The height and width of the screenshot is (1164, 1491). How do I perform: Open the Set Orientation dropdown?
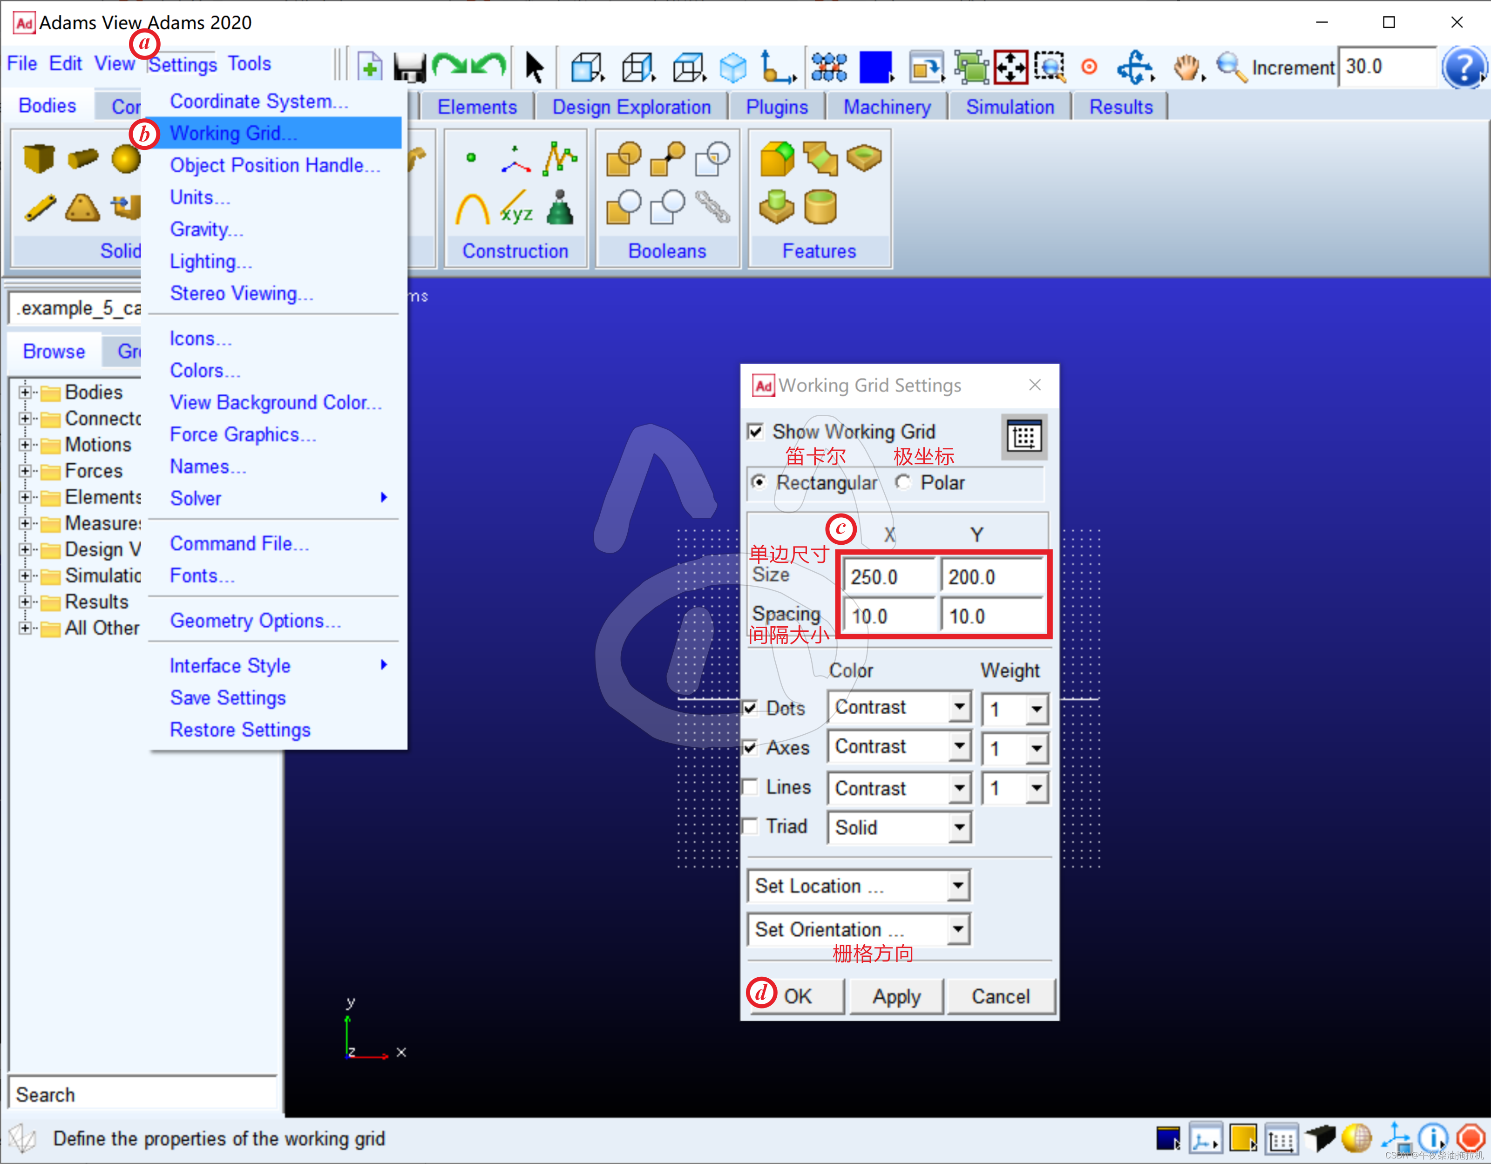958,929
